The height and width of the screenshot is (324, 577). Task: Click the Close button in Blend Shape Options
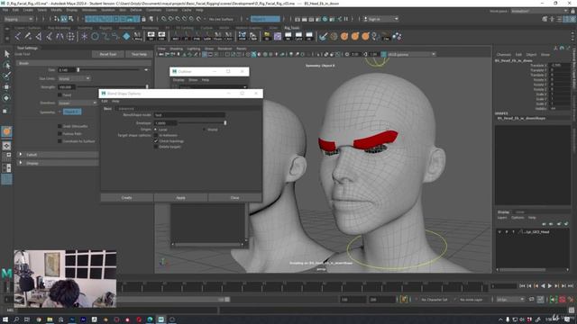pyautogui.click(x=234, y=198)
